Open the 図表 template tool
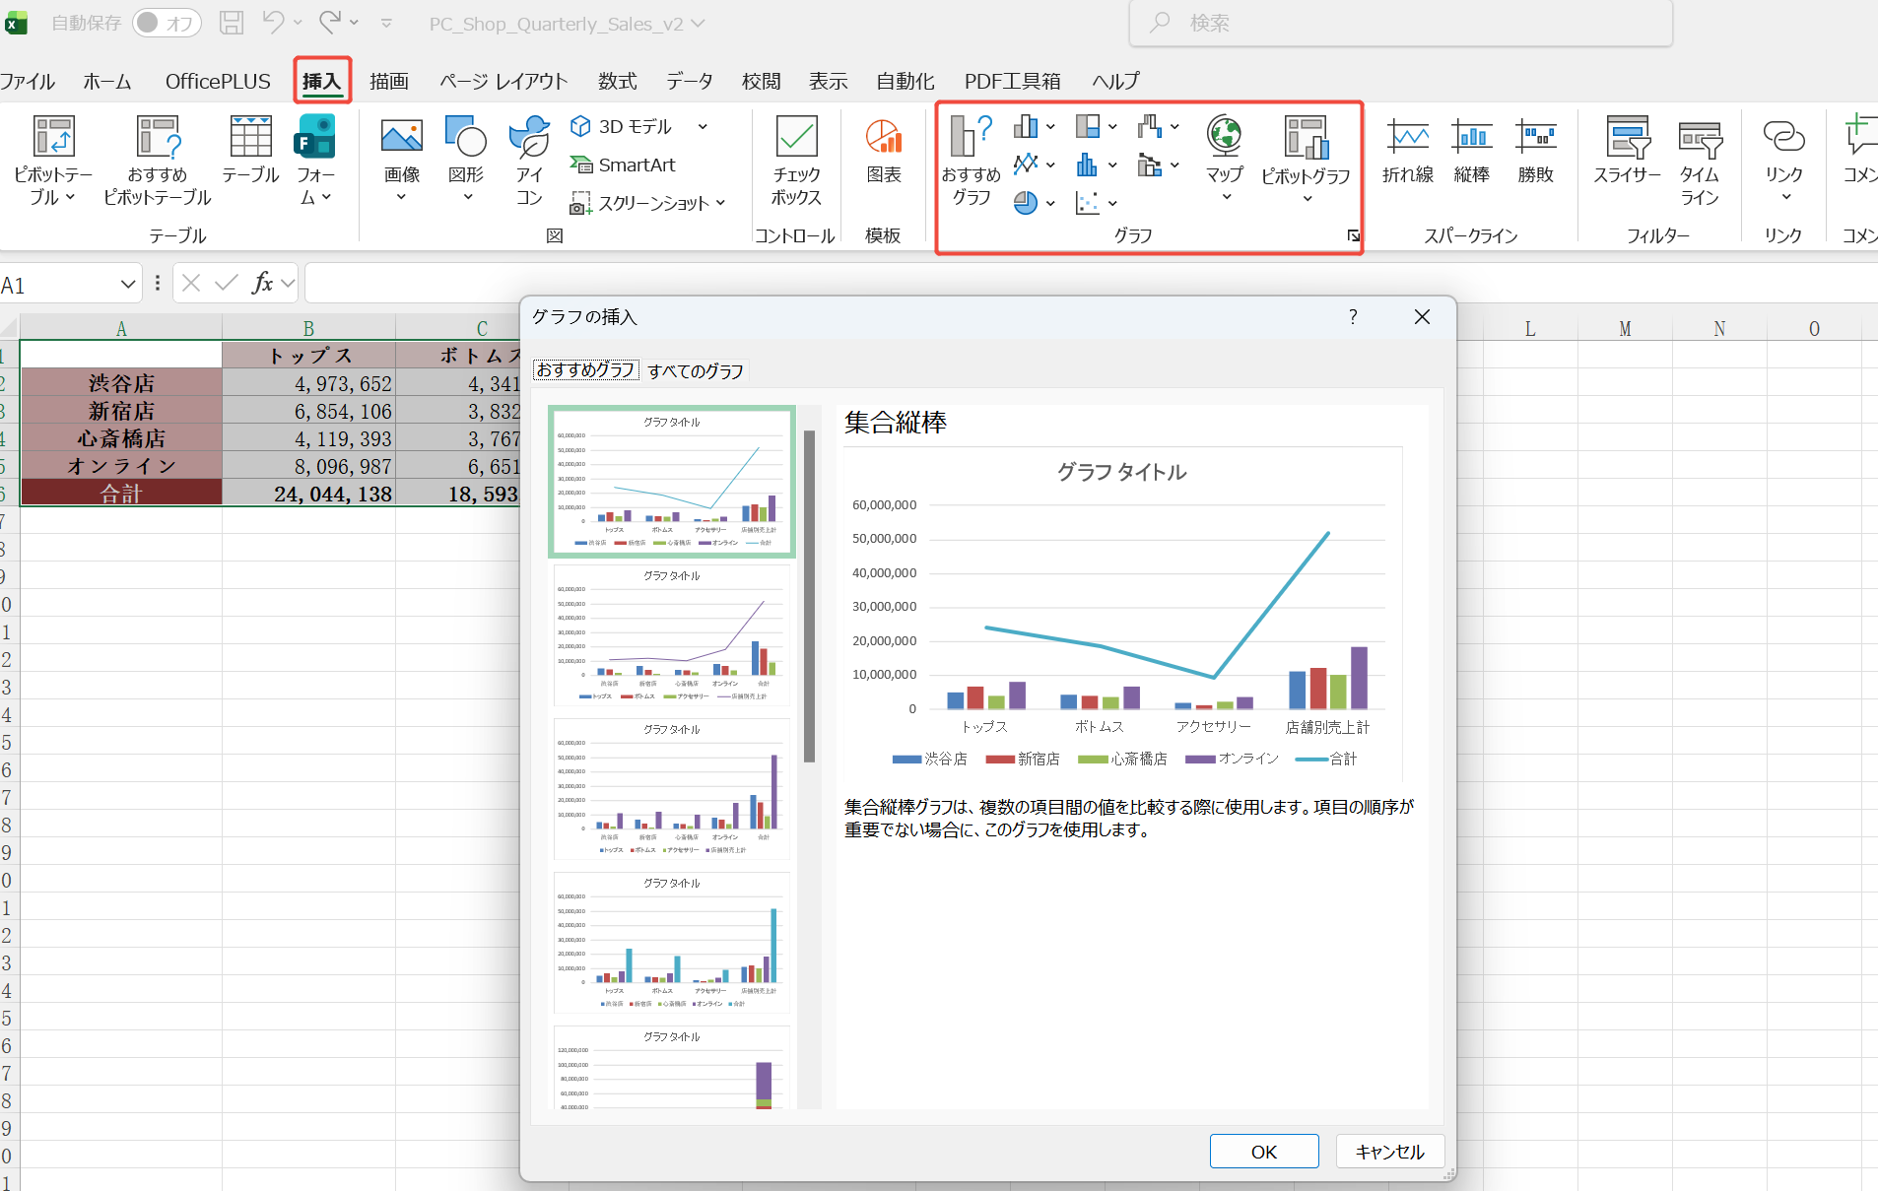 click(884, 151)
